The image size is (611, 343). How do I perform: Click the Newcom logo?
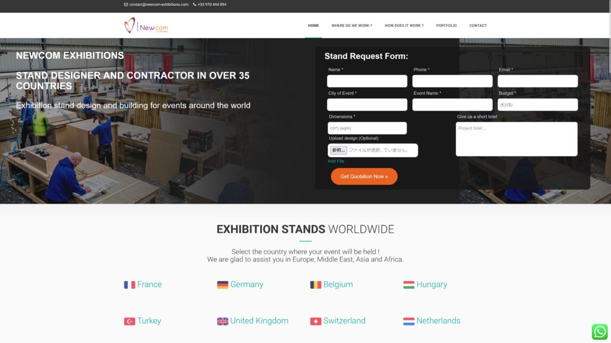(x=146, y=25)
